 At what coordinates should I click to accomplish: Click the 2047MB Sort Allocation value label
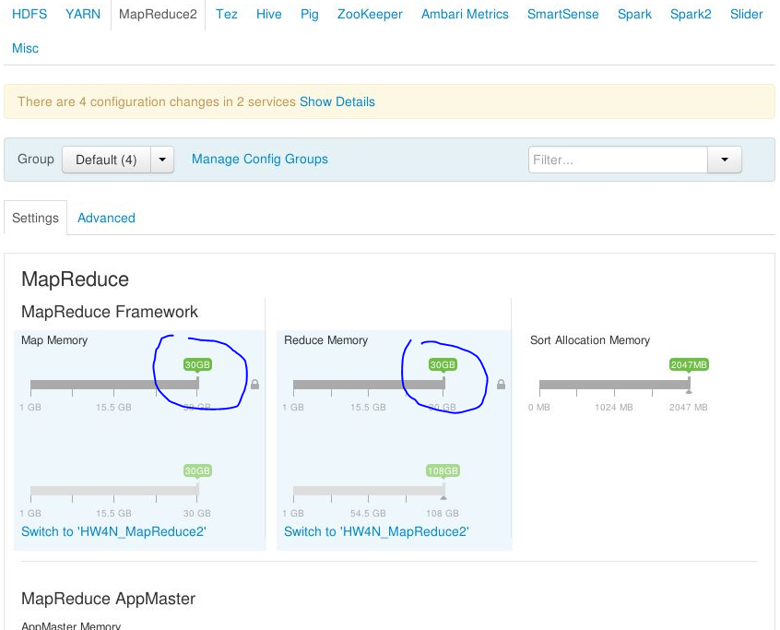click(689, 364)
